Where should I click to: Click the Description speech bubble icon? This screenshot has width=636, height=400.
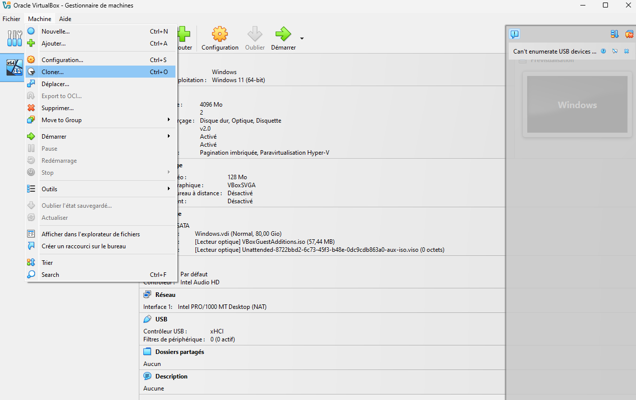pyautogui.click(x=147, y=376)
